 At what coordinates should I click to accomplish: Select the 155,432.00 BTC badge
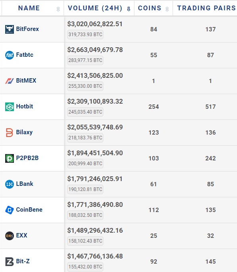(x=85, y=267)
